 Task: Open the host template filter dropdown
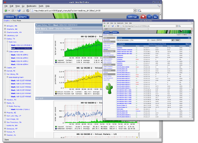point(140,40)
